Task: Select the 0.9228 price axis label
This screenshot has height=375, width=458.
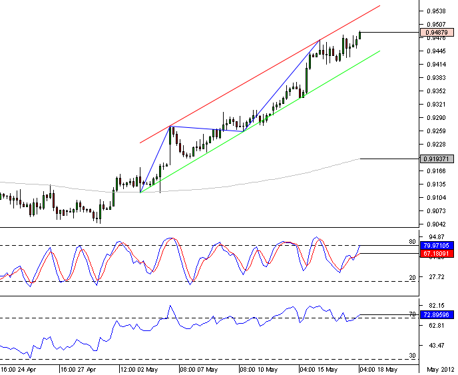Action: [437, 145]
